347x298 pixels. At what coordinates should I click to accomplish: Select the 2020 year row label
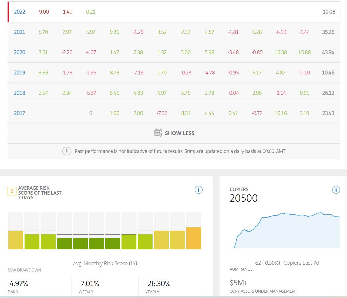tap(19, 52)
